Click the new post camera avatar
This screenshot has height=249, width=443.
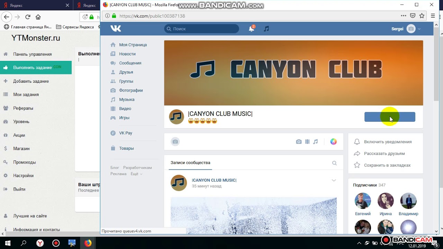[175, 141]
